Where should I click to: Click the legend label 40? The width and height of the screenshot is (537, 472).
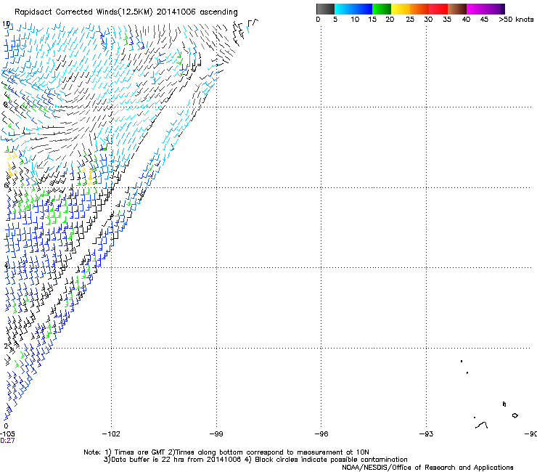pyautogui.click(x=466, y=20)
